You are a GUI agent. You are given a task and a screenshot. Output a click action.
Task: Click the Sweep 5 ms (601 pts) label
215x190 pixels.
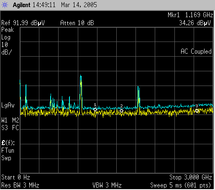(181, 185)
